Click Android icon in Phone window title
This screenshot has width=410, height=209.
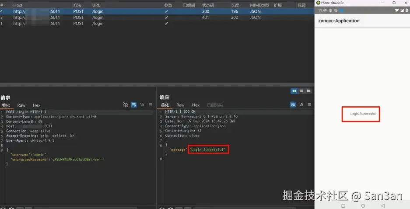tap(318, 3)
